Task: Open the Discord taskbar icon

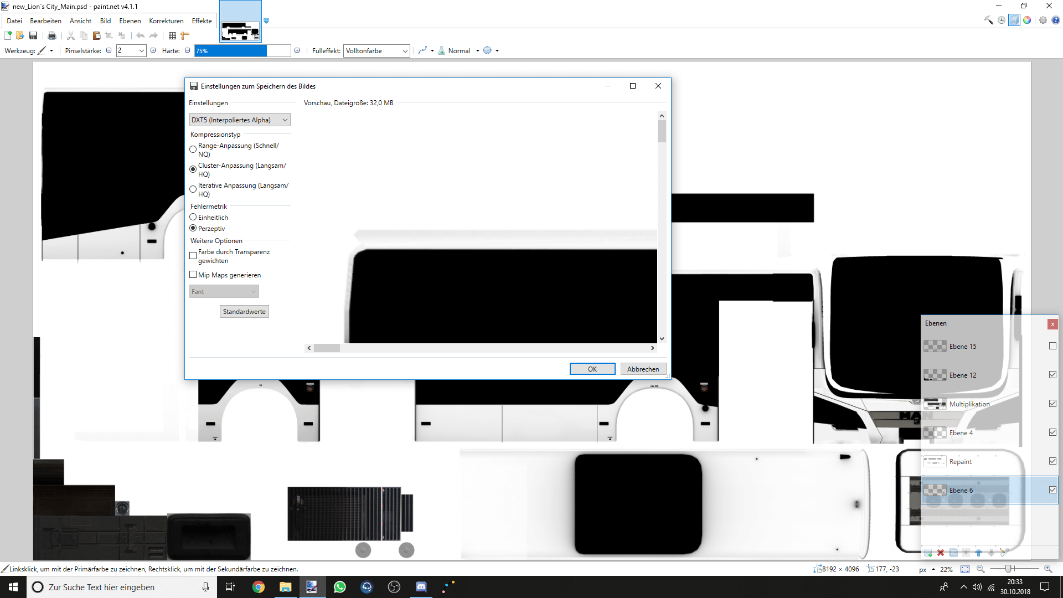Action: (421, 587)
